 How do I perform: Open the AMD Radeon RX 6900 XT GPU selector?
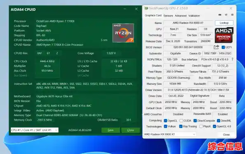click(x=170, y=134)
